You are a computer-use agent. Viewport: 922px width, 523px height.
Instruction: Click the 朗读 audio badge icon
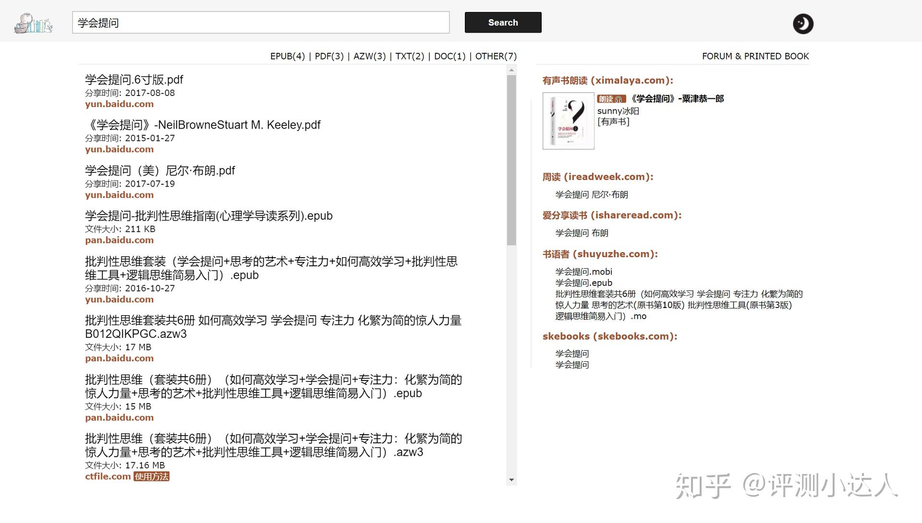pos(611,99)
